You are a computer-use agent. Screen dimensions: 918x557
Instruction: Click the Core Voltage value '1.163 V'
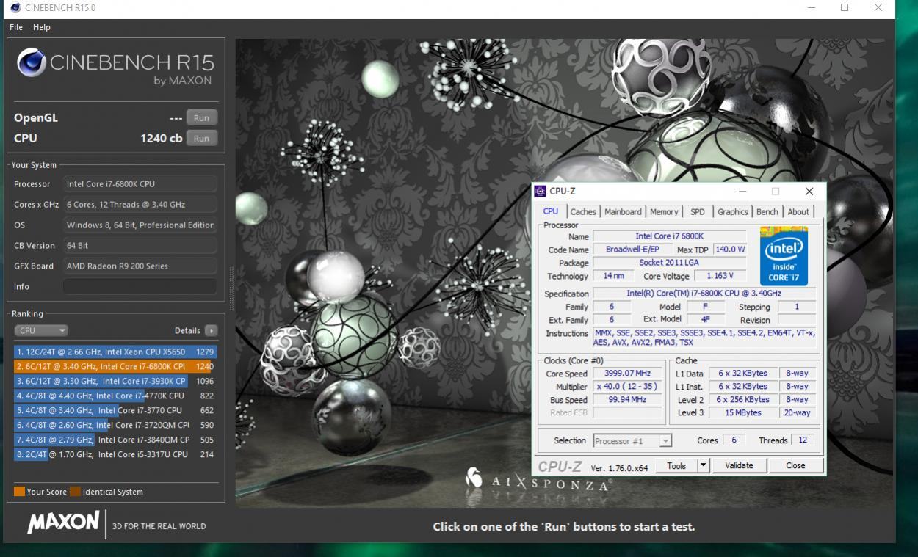tap(719, 276)
